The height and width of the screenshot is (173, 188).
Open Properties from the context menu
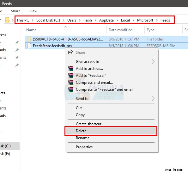pos(84,147)
